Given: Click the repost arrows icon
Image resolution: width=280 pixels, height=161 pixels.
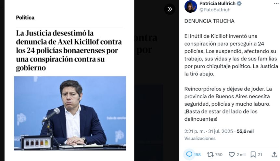Looking at the screenshot, I should (x=210, y=154).
